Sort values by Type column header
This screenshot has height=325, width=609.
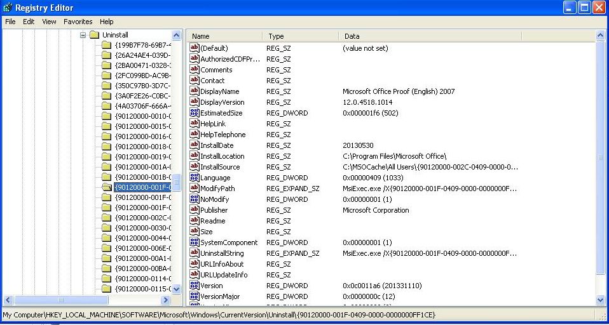pos(301,36)
